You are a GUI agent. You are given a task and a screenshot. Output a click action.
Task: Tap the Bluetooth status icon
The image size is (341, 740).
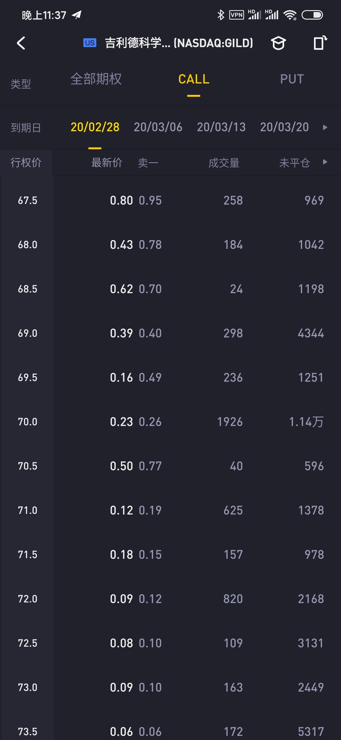221,15
